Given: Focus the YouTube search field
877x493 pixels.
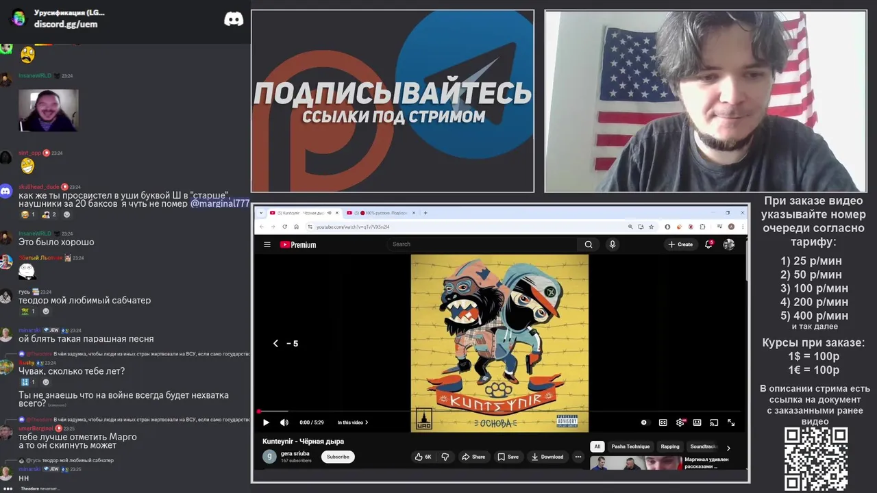Looking at the screenshot, I should tap(483, 244).
